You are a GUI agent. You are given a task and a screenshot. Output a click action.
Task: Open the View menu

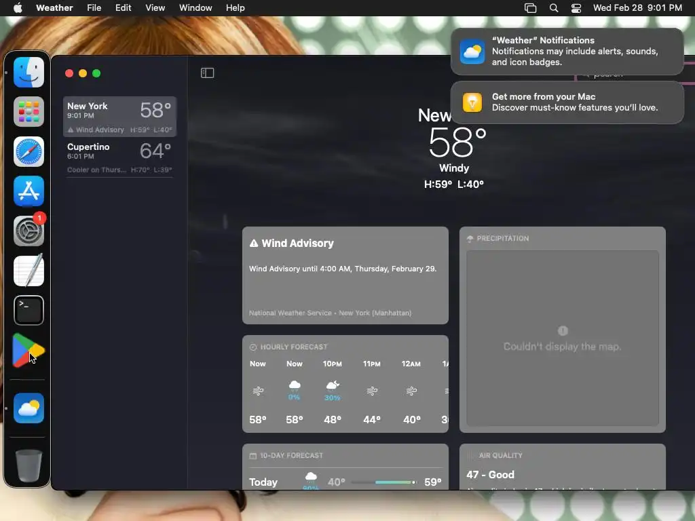click(x=155, y=8)
